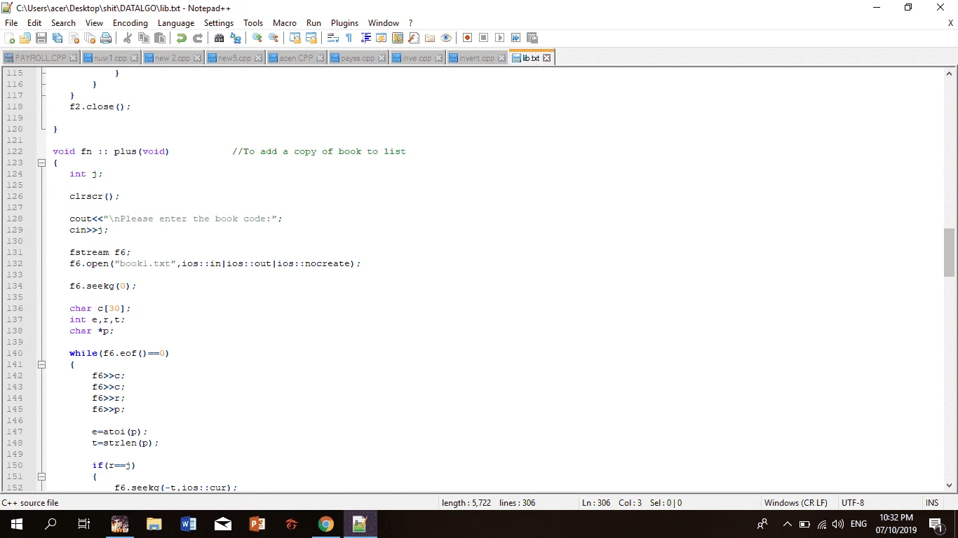Viewport: 958px width, 538px height.
Task: Open the Edit menu
Action: [x=34, y=23]
